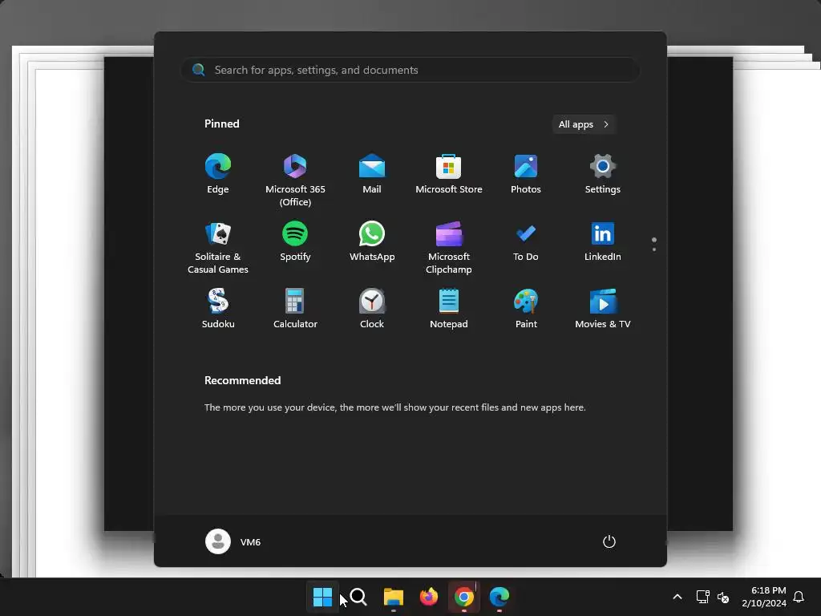Open taskbar Search
The image size is (821, 616).
[358, 597]
